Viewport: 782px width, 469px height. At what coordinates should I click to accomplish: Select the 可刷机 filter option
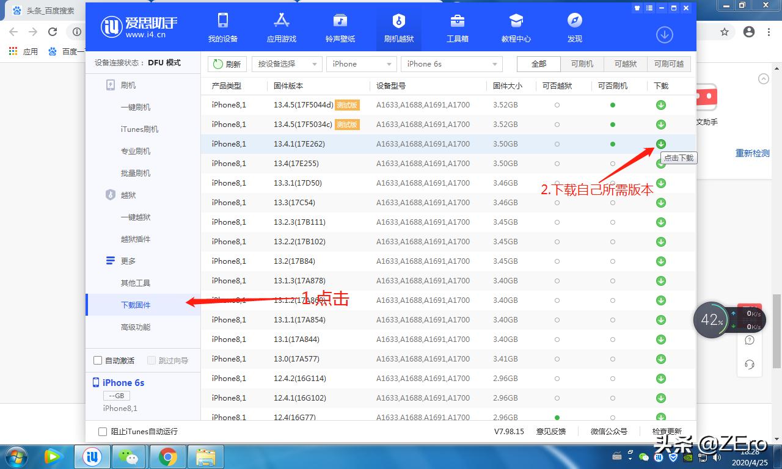click(582, 64)
